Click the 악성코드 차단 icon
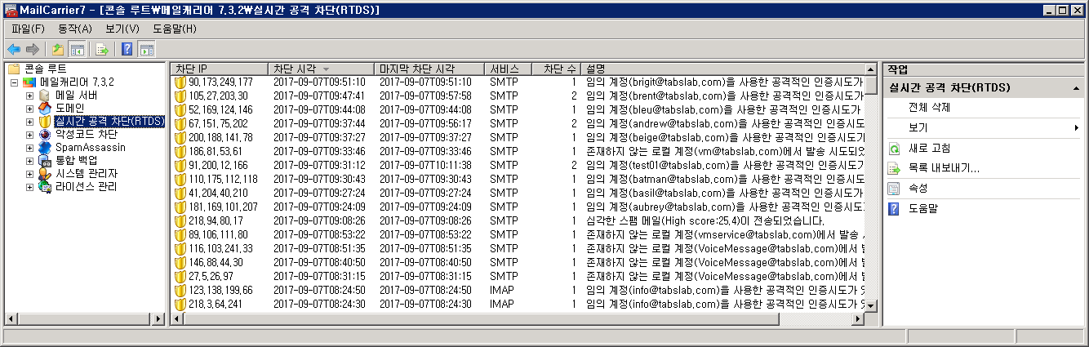 [45, 135]
